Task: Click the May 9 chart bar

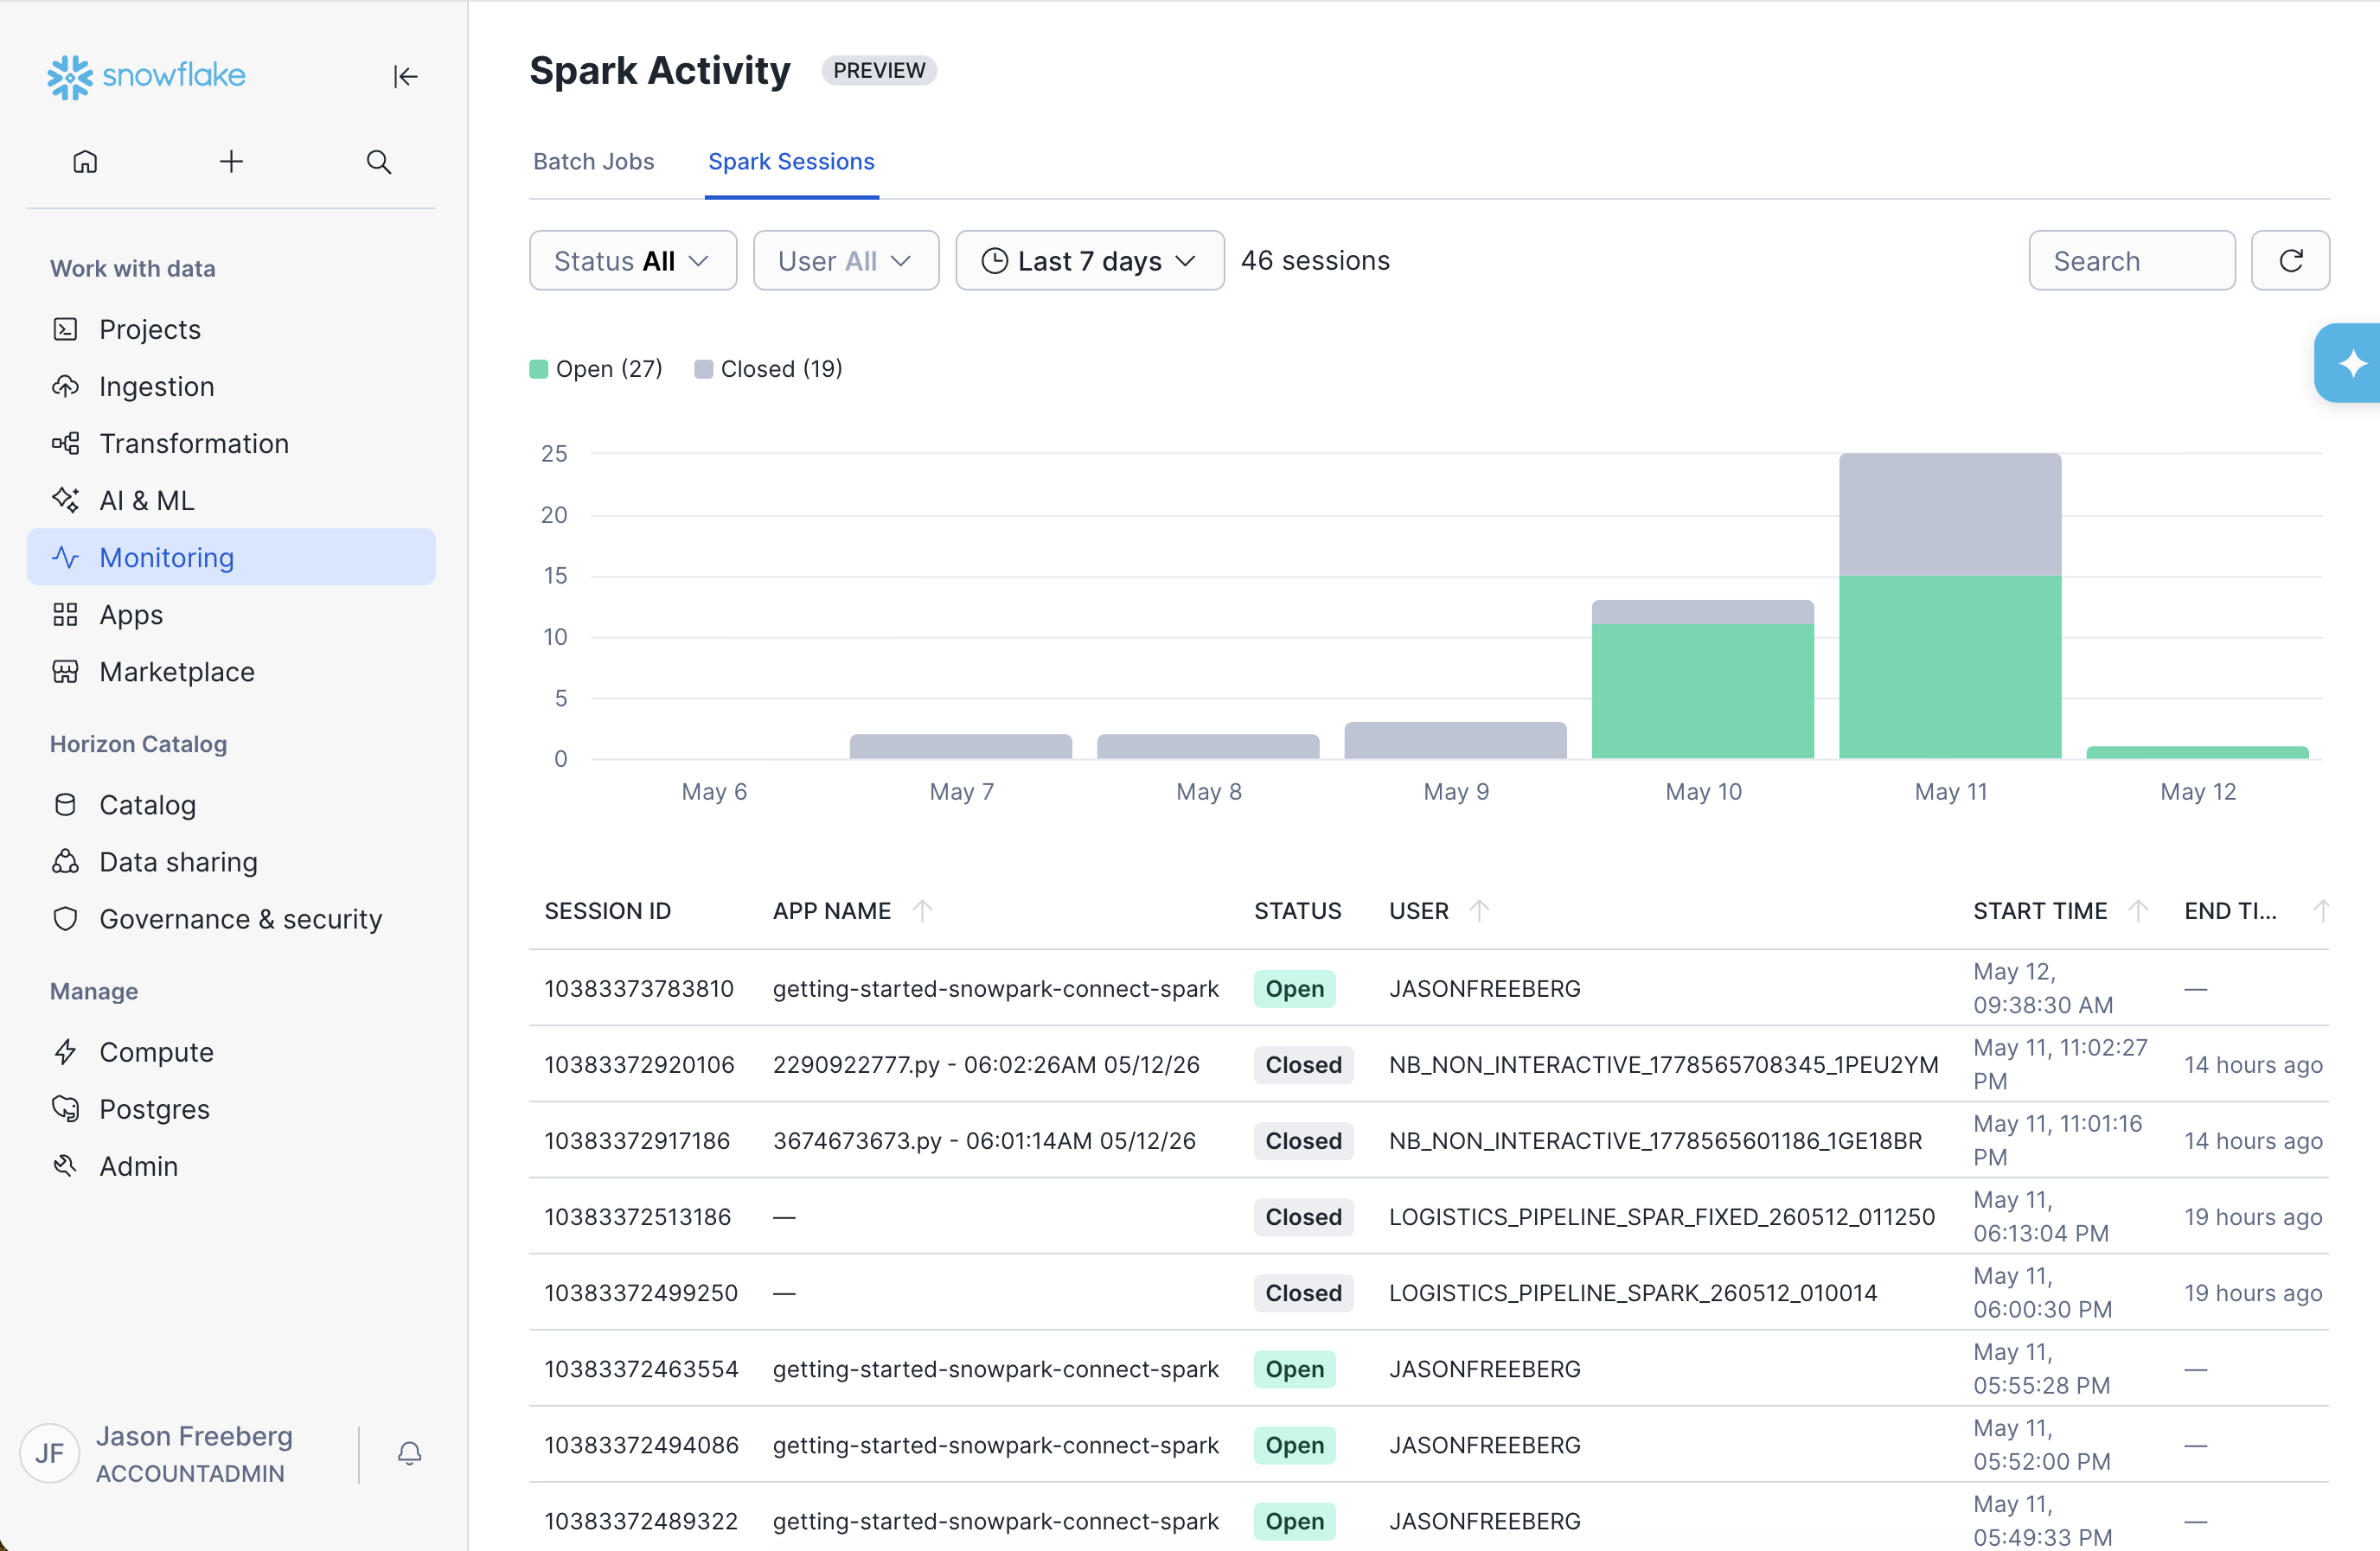Action: (x=1455, y=740)
